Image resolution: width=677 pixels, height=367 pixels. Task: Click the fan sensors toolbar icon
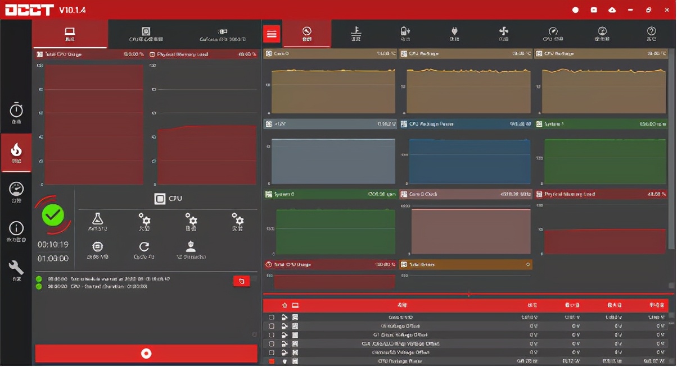pos(503,34)
